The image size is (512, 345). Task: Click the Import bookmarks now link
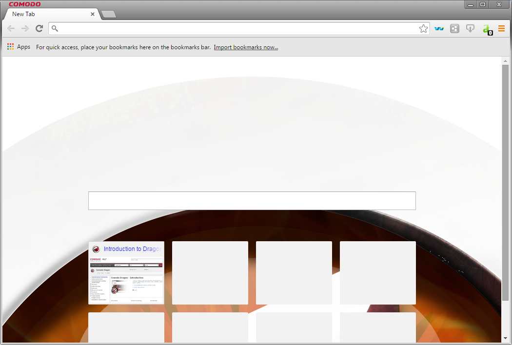point(246,47)
